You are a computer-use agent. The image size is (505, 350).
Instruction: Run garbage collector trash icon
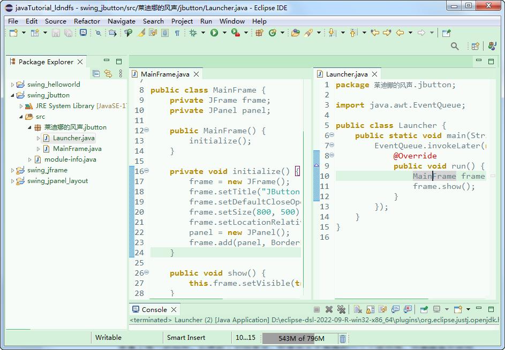click(x=343, y=338)
